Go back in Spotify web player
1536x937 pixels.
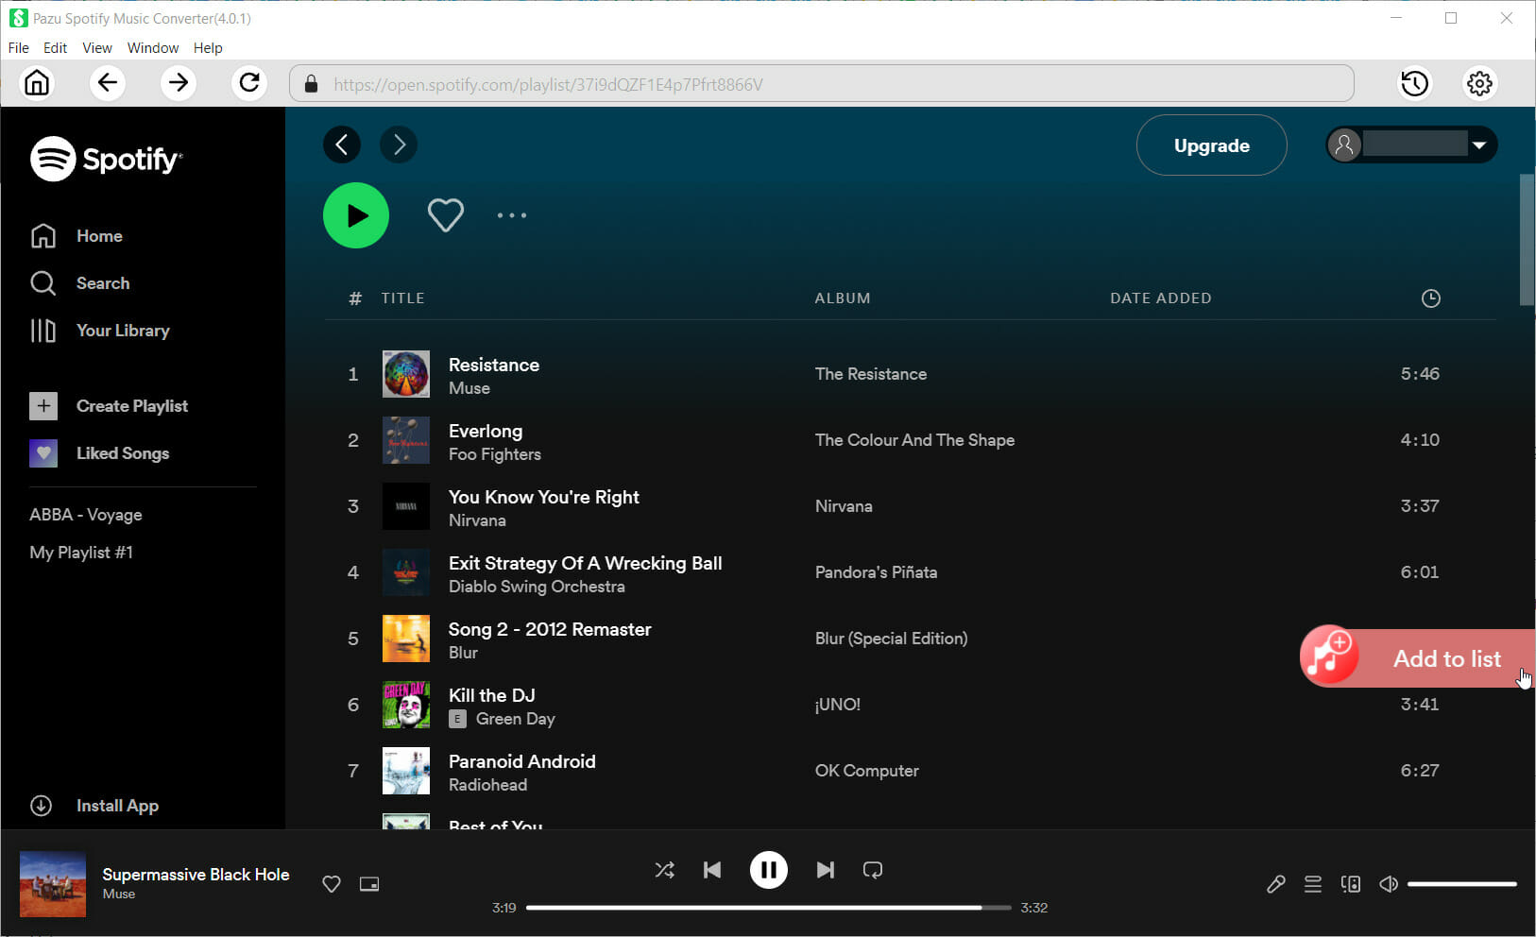(x=342, y=145)
